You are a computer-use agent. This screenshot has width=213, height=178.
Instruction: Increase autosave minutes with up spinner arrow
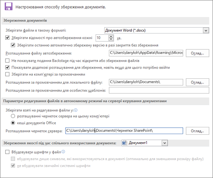click(111, 36)
